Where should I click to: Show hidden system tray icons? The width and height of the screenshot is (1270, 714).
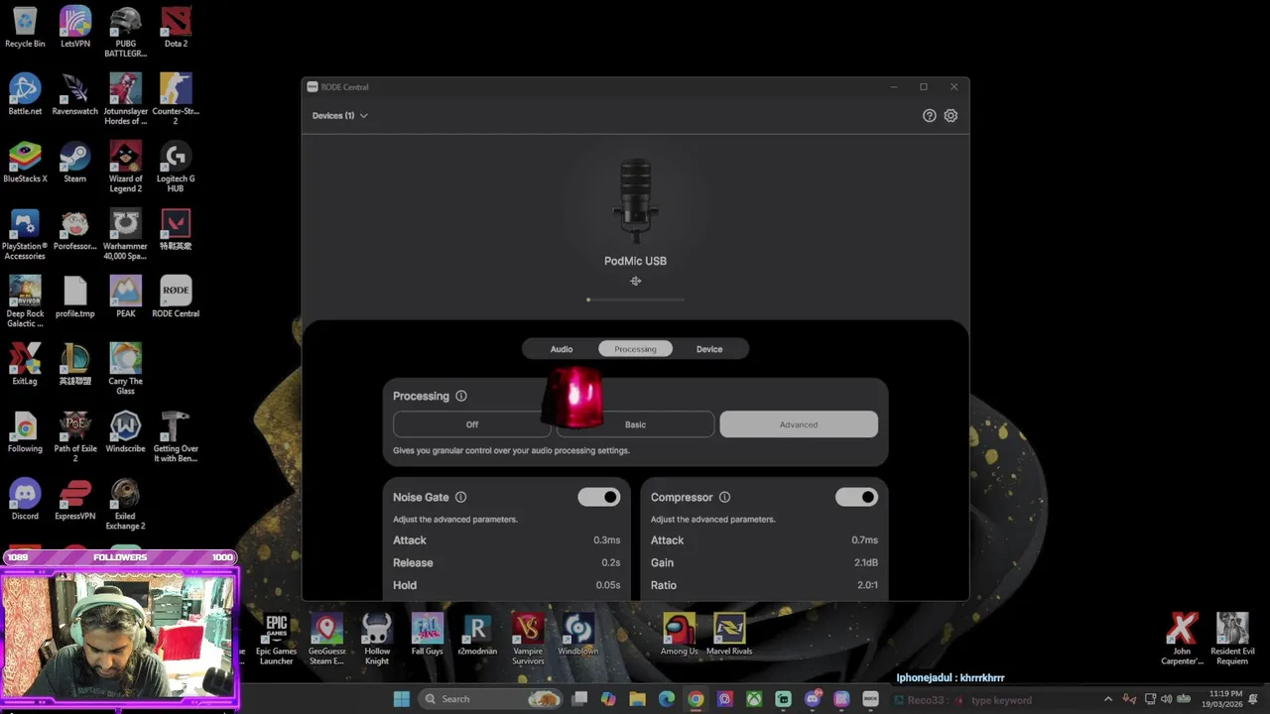tap(1108, 699)
